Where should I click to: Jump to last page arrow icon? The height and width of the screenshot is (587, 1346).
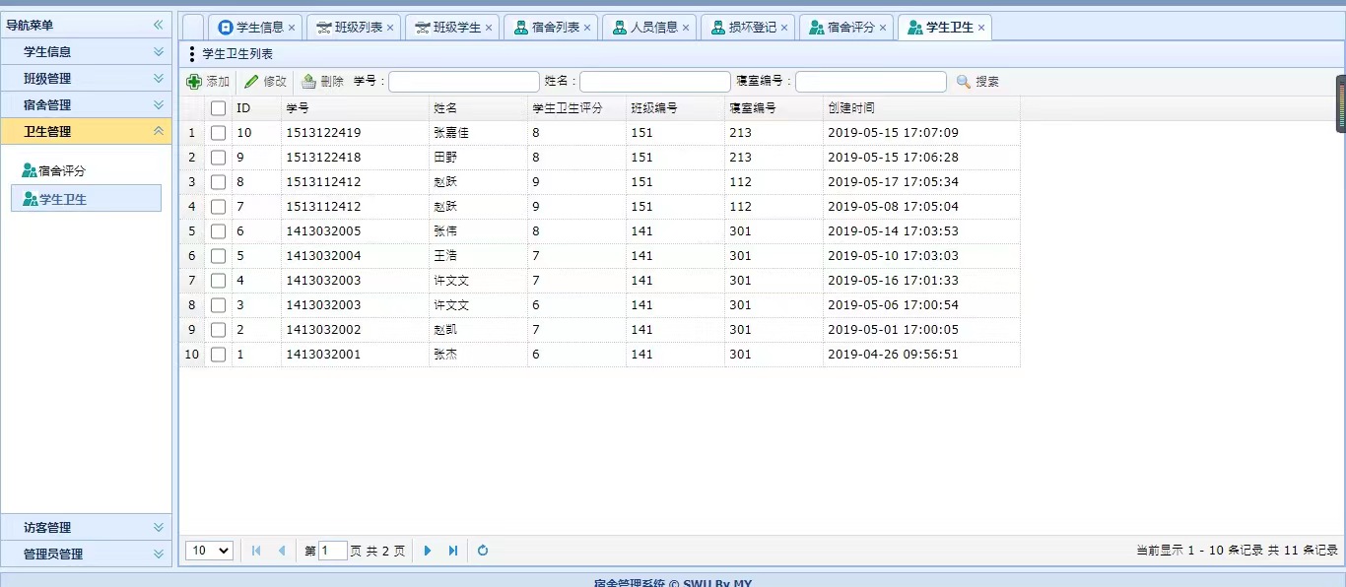coord(453,551)
